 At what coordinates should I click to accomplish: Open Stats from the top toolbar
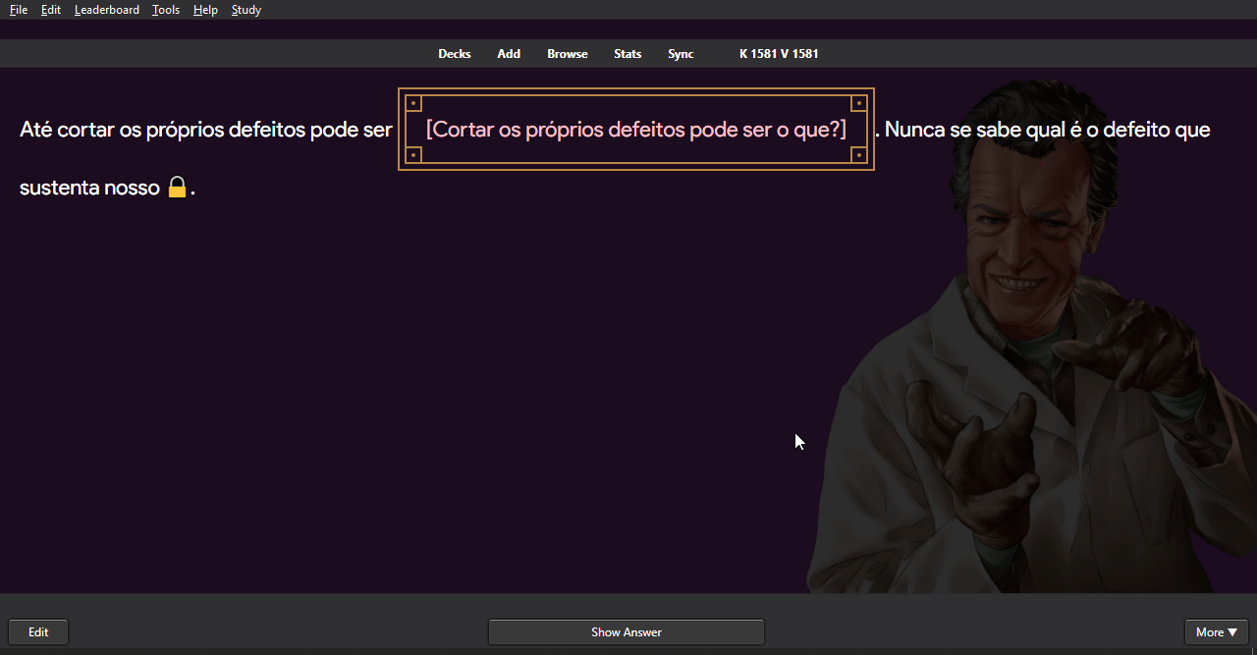pos(628,54)
